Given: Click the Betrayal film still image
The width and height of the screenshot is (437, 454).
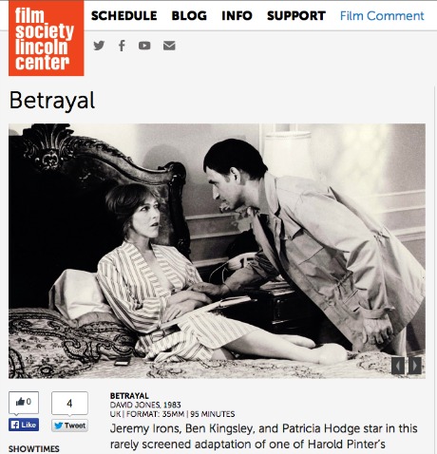Looking at the screenshot, I should (x=217, y=251).
